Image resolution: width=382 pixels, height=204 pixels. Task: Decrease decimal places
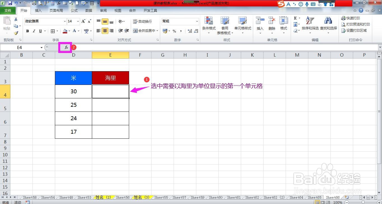(196, 31)
